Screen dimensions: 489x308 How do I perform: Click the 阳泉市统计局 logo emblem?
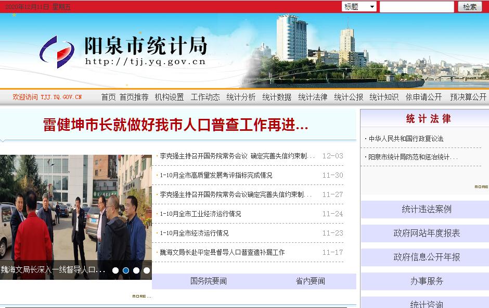point(57,52)
